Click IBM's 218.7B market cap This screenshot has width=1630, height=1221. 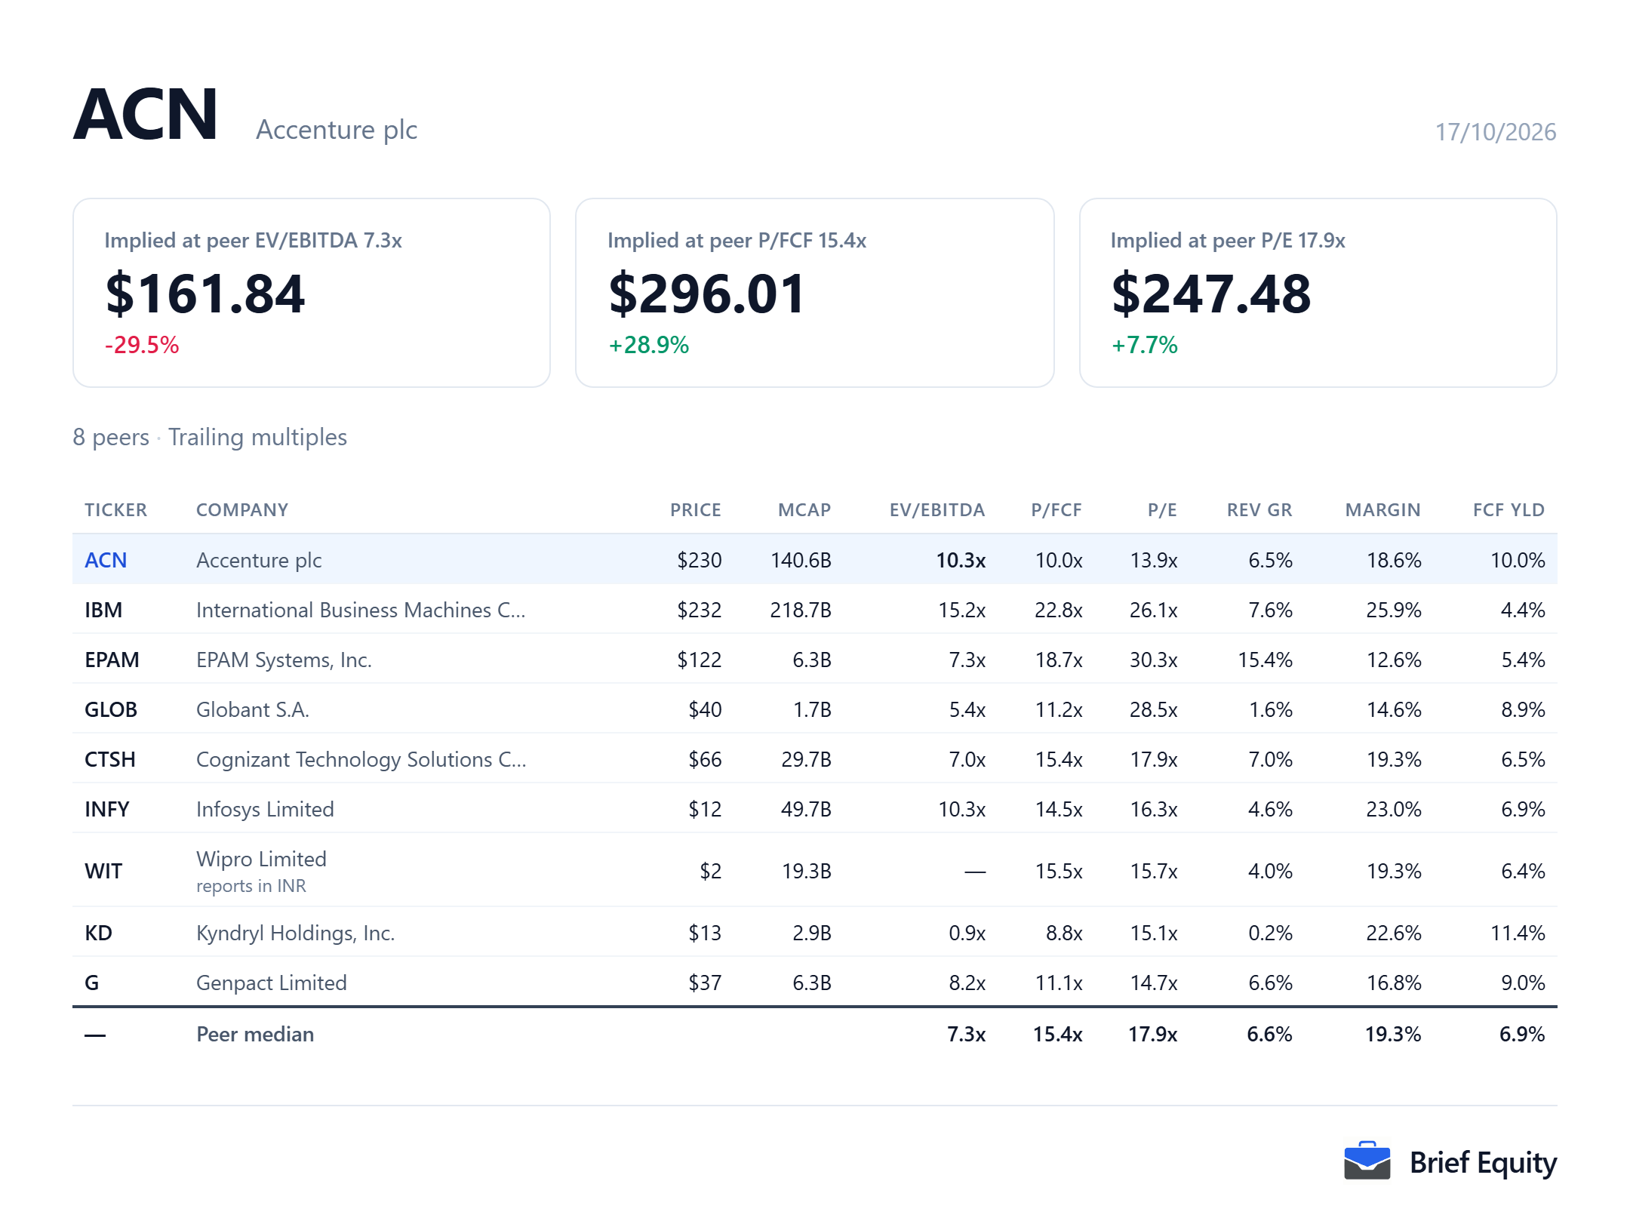(x=801, y=610)
